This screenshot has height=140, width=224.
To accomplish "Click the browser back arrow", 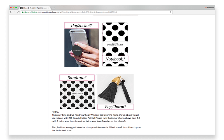I will (11, 12).
